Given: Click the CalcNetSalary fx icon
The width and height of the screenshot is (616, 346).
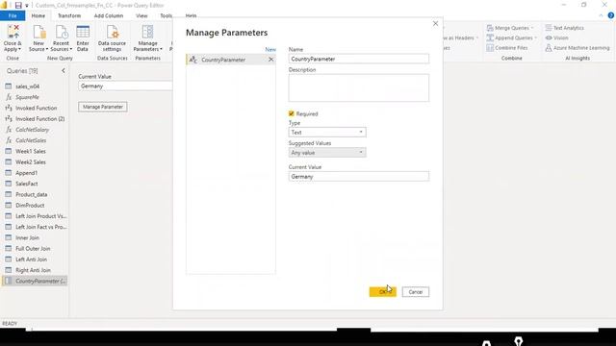Looking at the screenshot, I should pyautogui.click(x=9, y=130).
